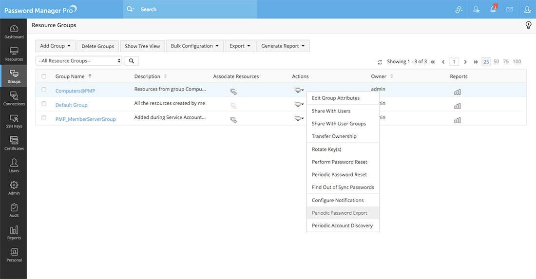
Task: Click the top Search field
Action: [x=195, y=9]
